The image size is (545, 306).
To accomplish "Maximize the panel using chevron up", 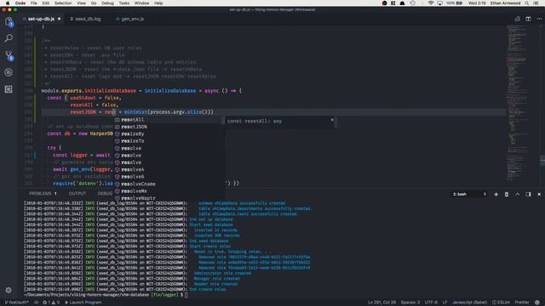I will click(x=517, y=195).
